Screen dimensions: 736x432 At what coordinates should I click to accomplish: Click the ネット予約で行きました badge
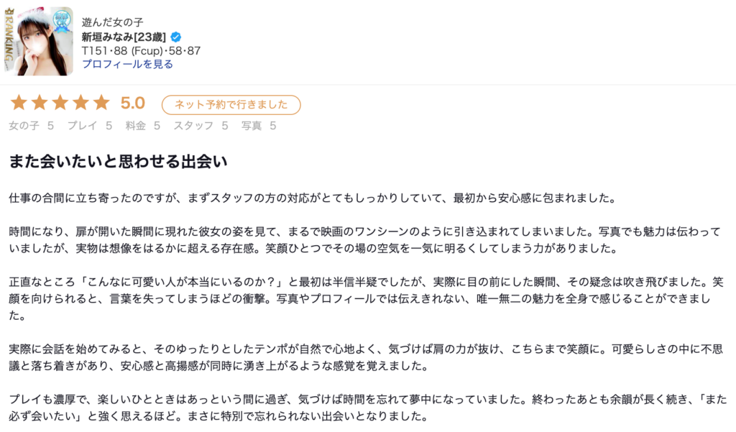pos(231,105)
